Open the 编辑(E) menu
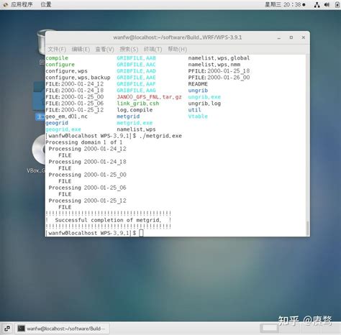Image resolution: width=341 pixels, height=335 pixels. [81, 50]
